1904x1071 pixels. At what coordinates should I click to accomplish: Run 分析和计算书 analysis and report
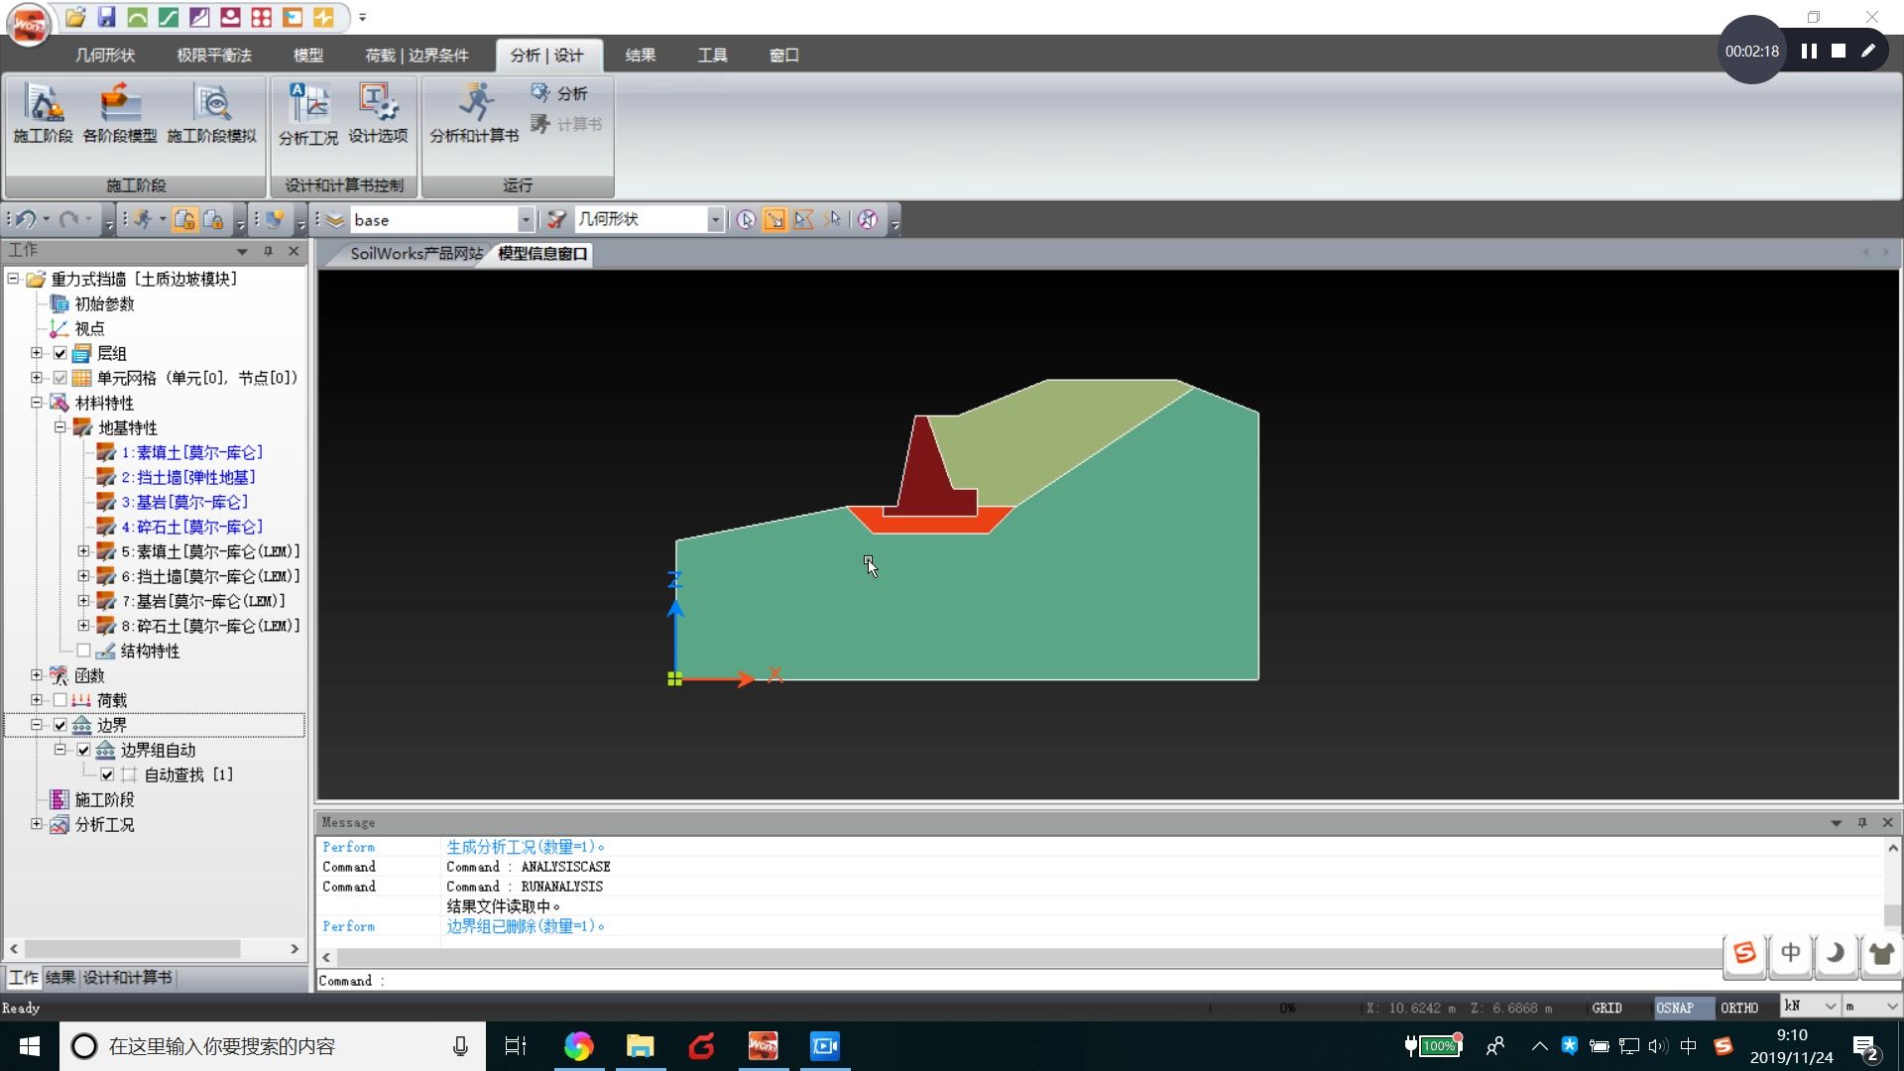(474, 113)
